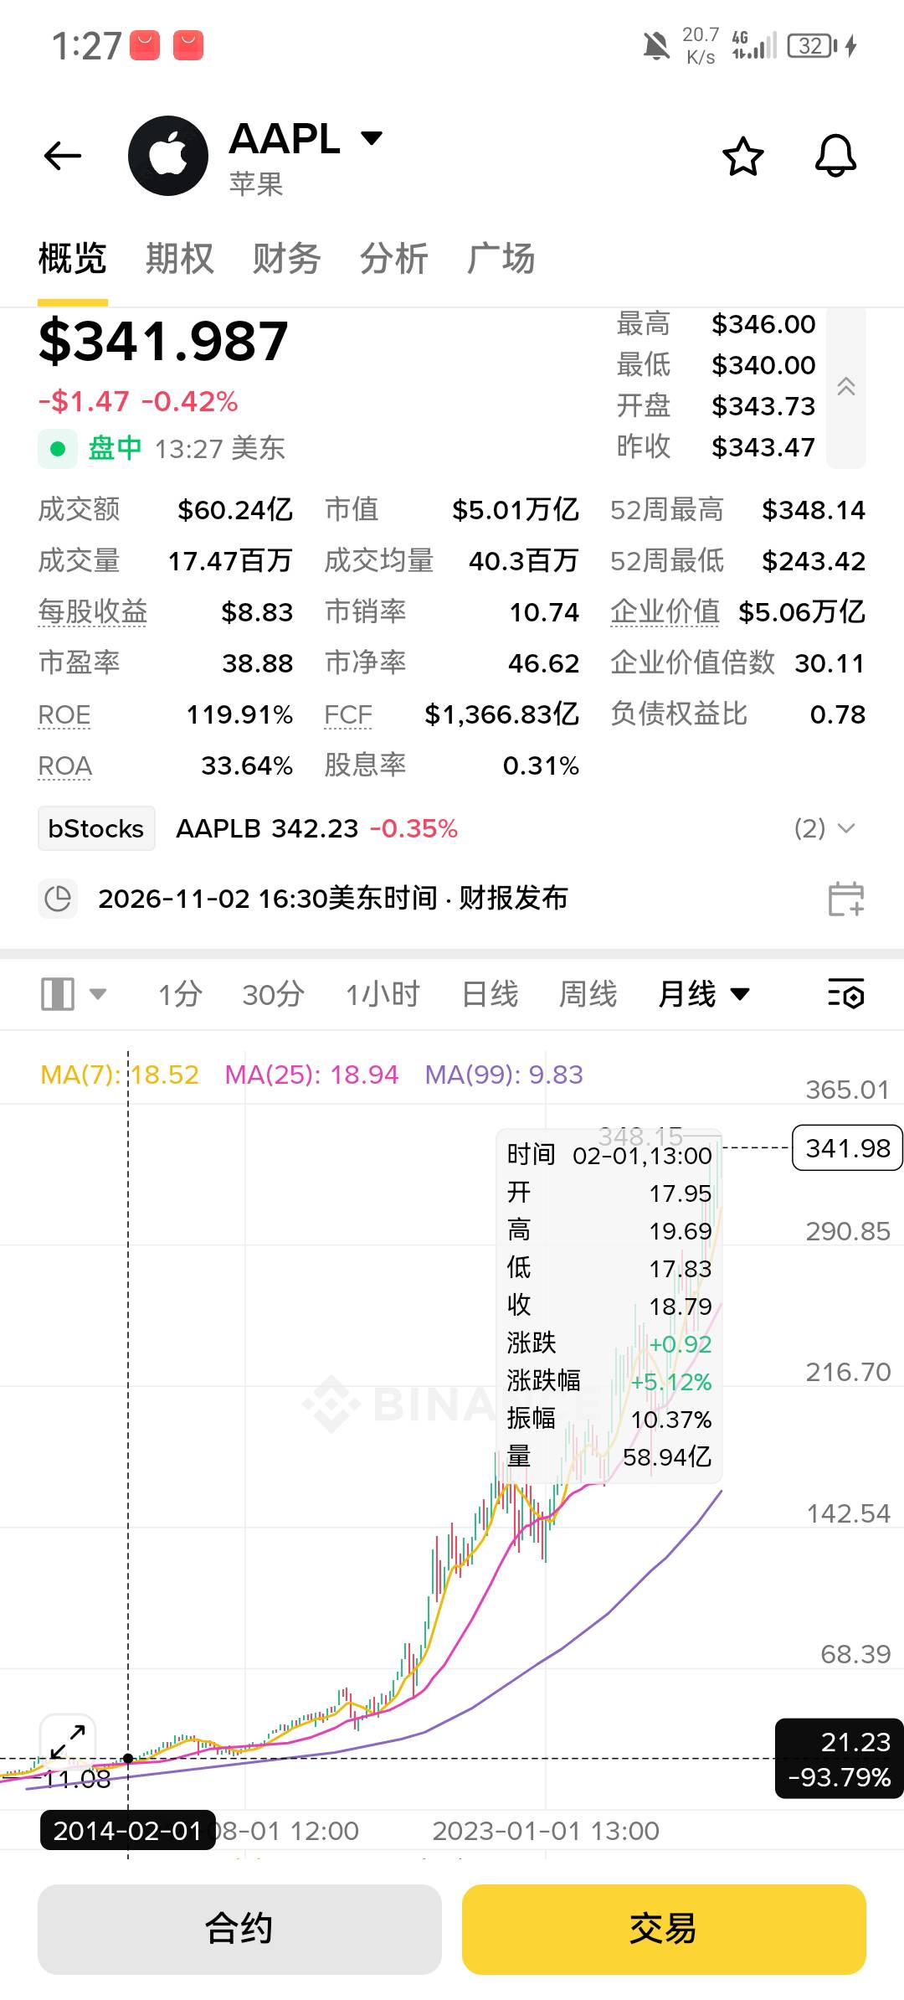Select the 概览 tab
This screenshot has width=904, height=2000.
coord(72,259)
